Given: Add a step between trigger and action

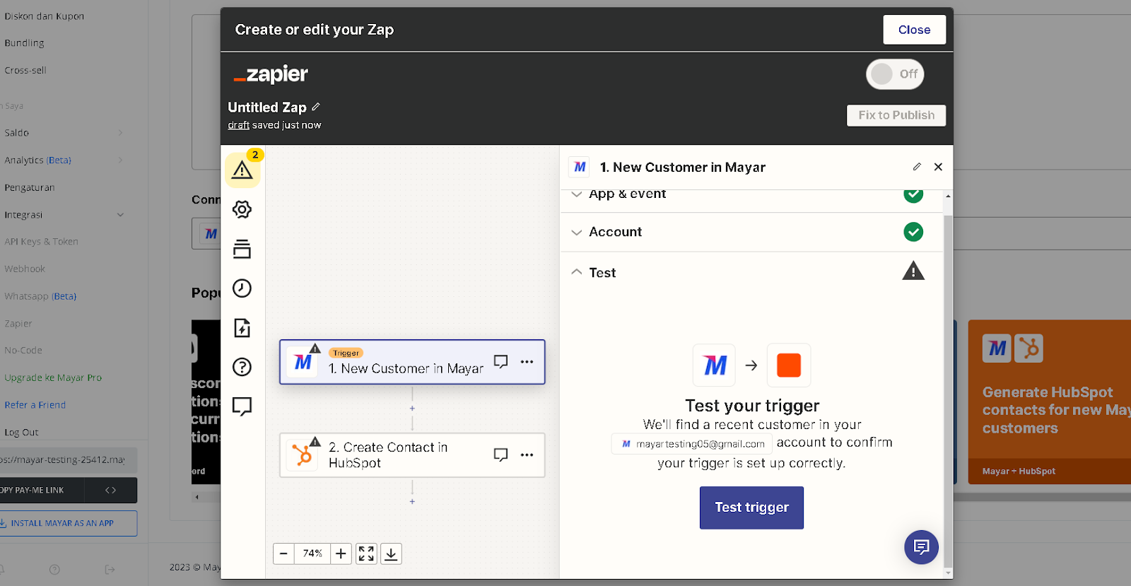Looking at the screenshot, I should (x=412, y=409).
